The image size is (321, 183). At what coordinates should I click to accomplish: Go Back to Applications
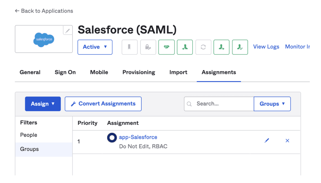point(44,11)
